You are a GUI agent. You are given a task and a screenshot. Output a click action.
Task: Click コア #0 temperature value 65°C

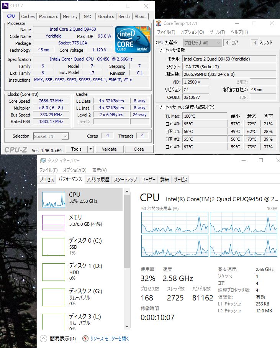205,124
